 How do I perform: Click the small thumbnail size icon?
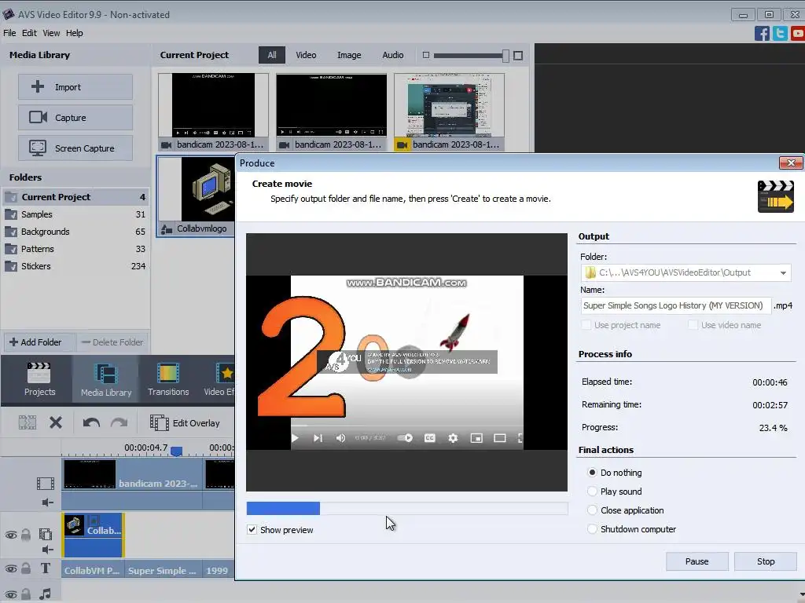click(425, 55)
